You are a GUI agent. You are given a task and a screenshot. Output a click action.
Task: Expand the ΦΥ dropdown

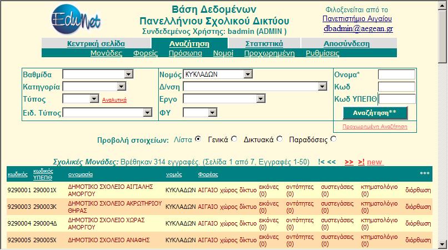click(x=200, y=112)
